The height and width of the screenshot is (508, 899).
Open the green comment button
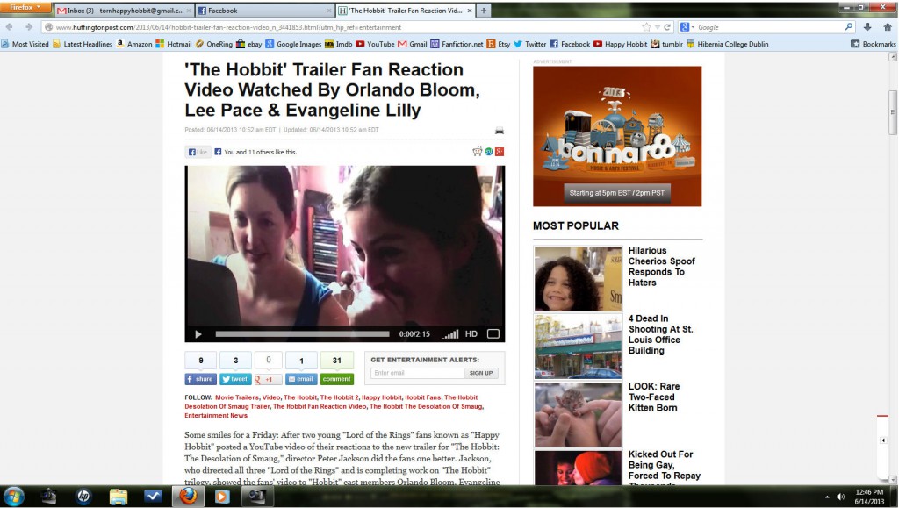[336, 379]
